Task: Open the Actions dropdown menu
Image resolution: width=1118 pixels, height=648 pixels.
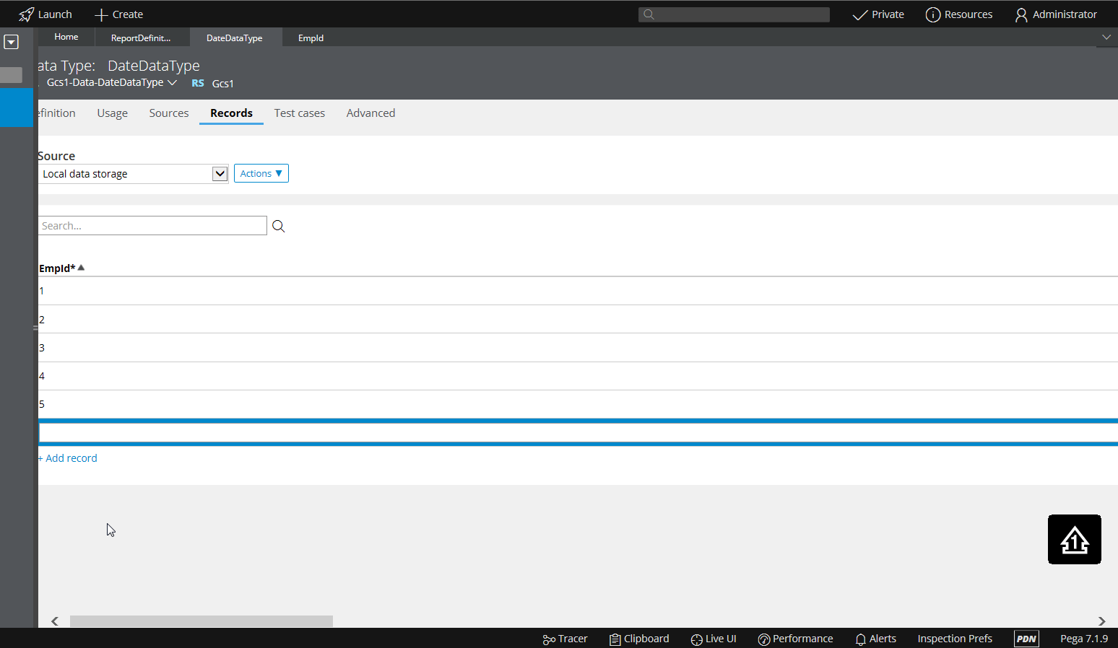Action: [261, 173]
